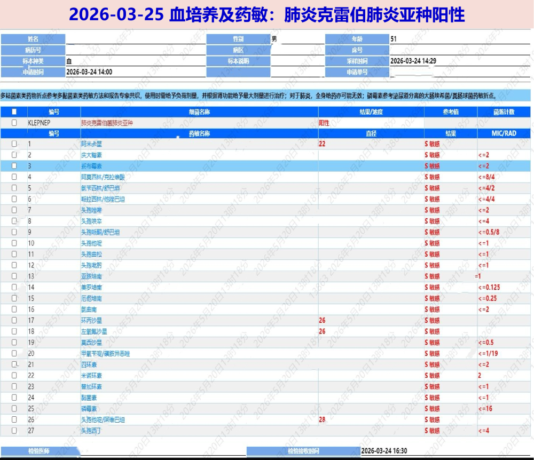This screenshot has height=460, width=534.
Task: Click MIC value <=1/19
Action: point(488,353)
